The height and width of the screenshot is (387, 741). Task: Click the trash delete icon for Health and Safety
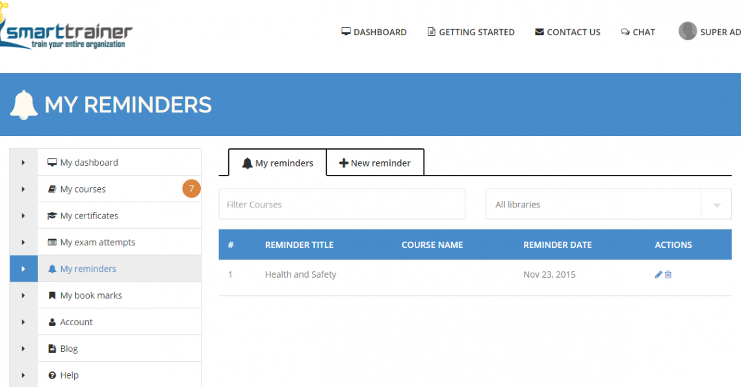[668, 274]
